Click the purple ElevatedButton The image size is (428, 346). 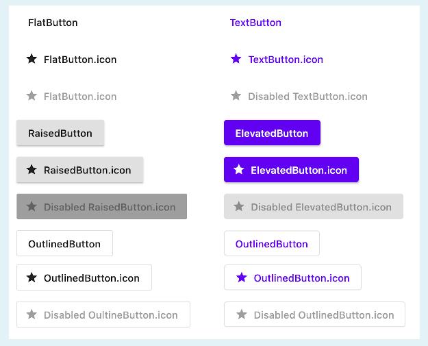click(x=272, y=133)
